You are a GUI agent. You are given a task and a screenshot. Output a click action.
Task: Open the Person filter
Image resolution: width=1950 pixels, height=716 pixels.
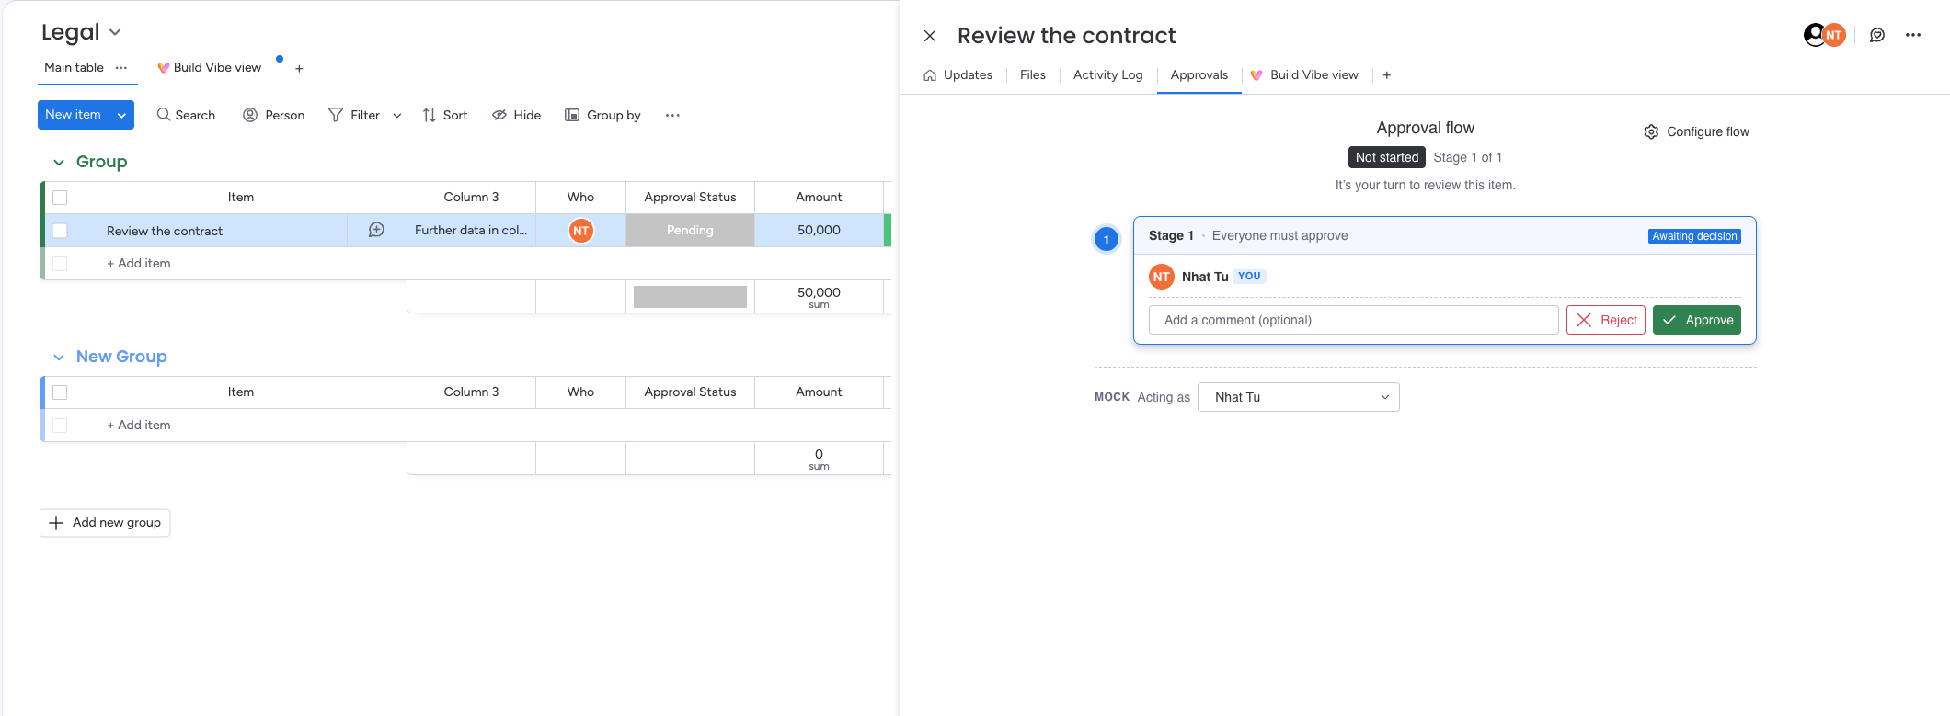pyautogui.click(x=273, y=115)
